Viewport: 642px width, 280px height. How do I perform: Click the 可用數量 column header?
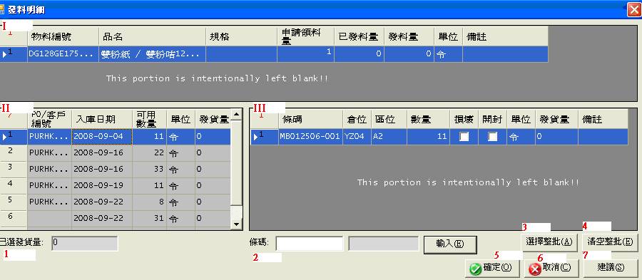(x=150, y=120)
